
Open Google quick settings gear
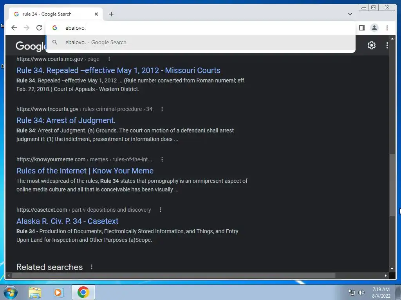pyautogui.click(x=371, y=45)
